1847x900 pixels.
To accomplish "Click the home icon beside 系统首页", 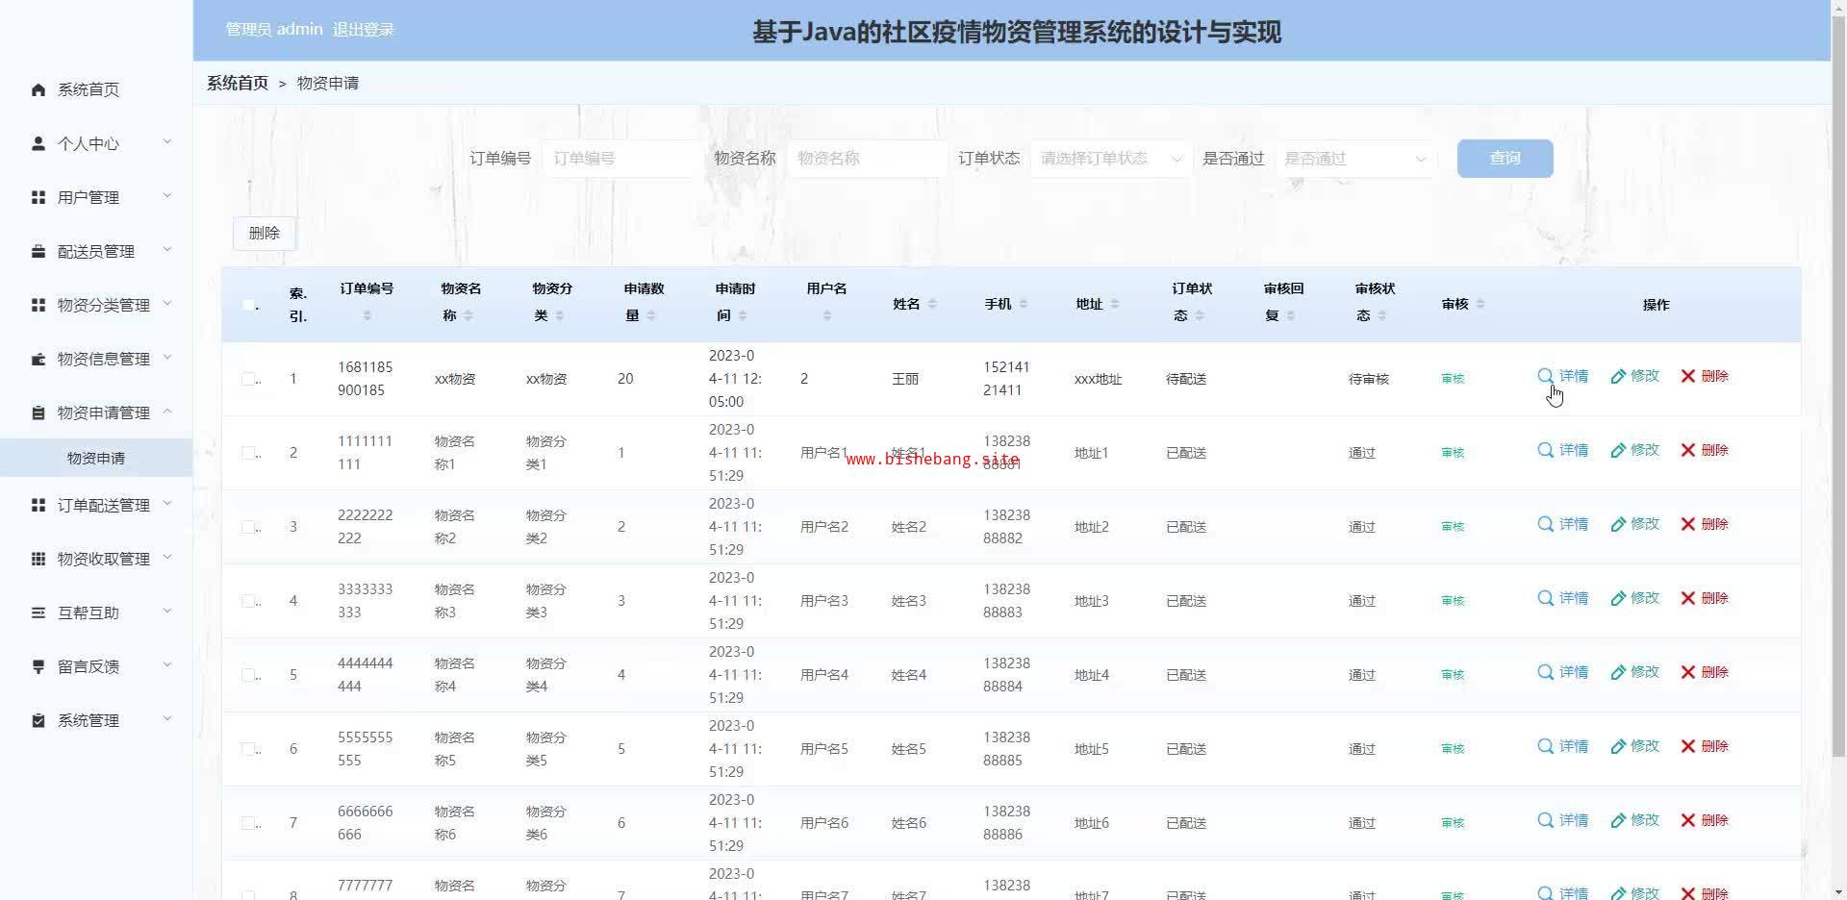I will point(38,89).
